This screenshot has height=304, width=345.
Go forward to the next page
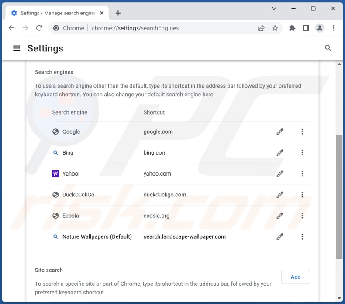[x=25, y=28]
